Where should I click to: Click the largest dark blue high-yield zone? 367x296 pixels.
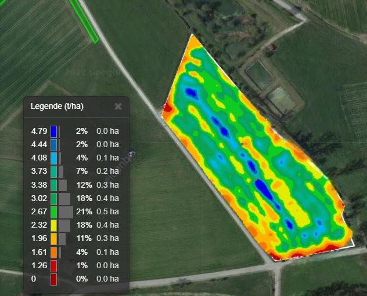tap(264, 188)
